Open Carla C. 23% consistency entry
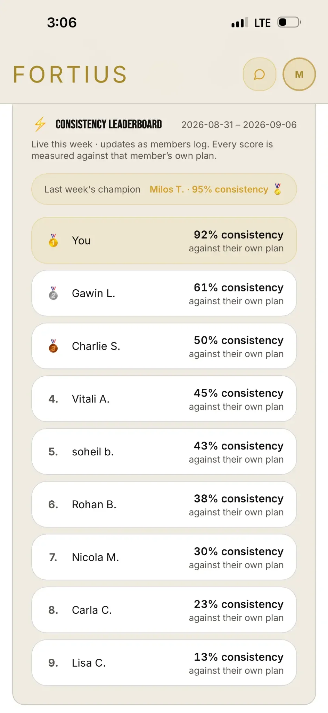The width and height of the screenshot is (328, 713). (x=164, y=610)
